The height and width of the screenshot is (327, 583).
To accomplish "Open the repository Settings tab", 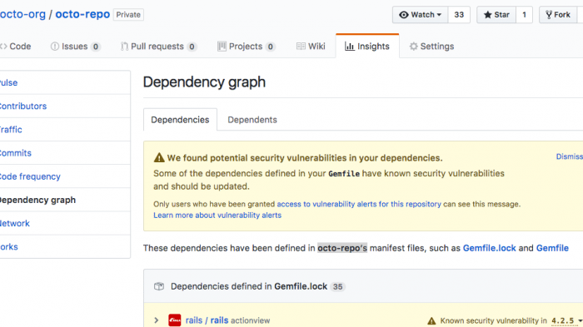I will [x=431, y=47].
